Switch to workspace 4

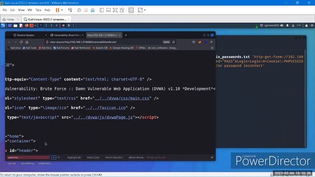pyautogui.click(x=57, y=26)
